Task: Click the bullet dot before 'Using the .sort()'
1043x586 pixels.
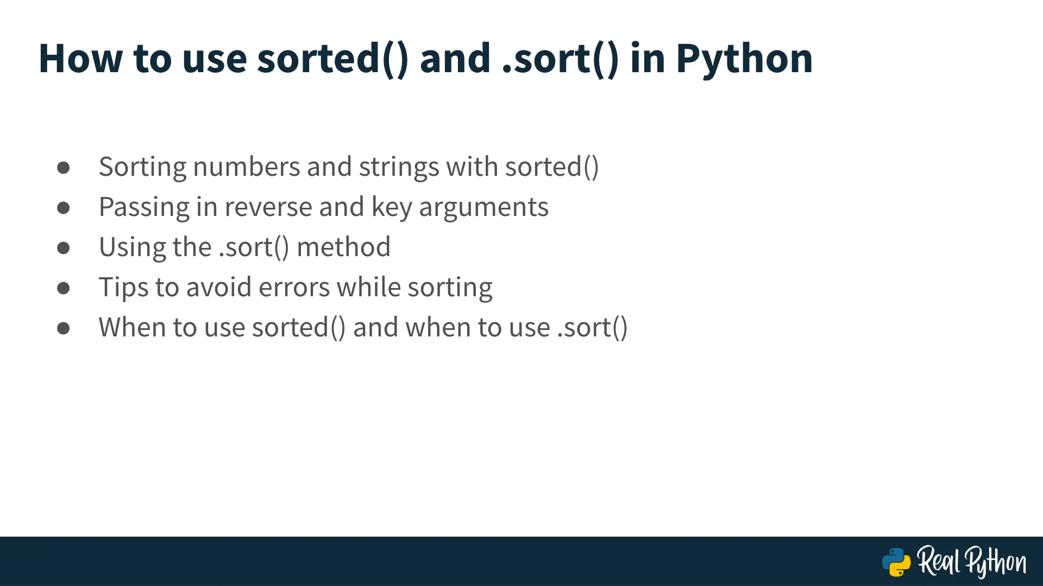Action: coord(63,248)
